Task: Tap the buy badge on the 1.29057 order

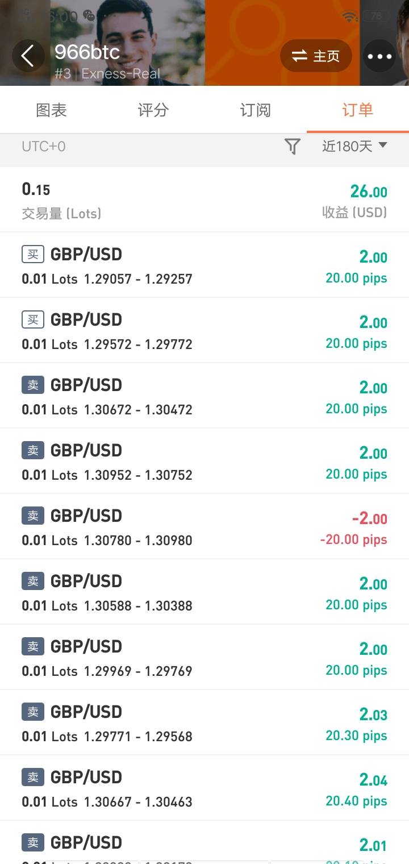Action: (33, 254)
